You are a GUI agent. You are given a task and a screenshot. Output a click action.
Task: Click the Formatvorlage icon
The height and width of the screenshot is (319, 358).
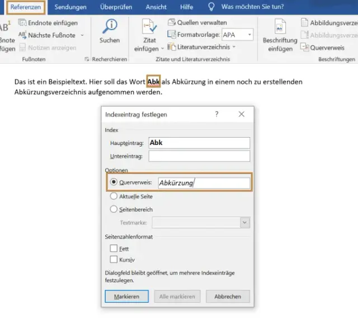(x=172, y=34)
